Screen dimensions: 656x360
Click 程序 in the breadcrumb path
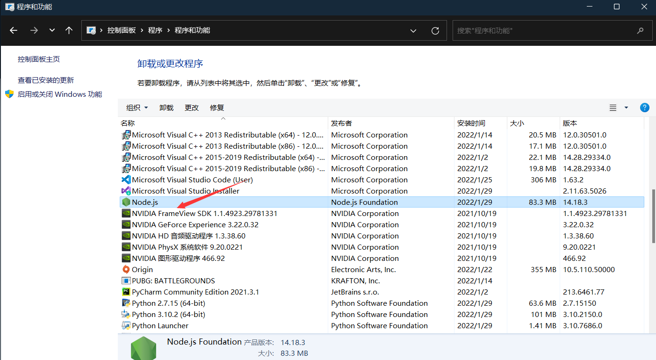click(x=154, y=30)
